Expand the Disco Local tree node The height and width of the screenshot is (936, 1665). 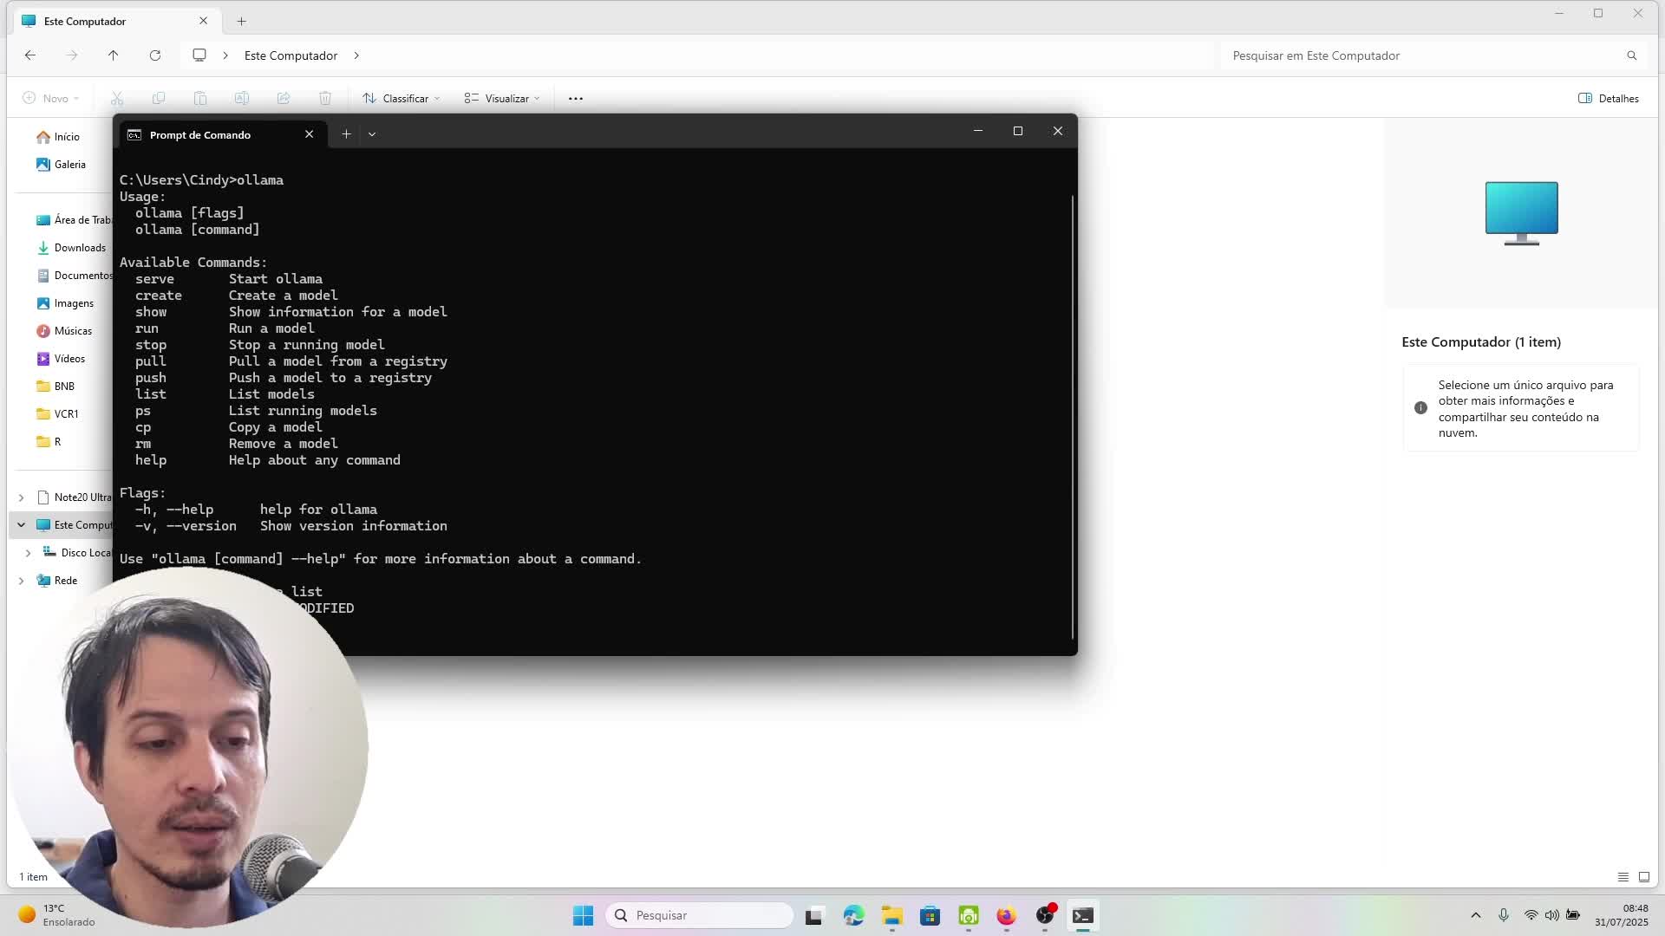pos(28,553)
